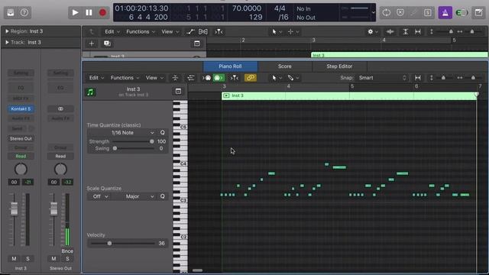Click Catch Playhead in Piano Roll
Viewport: 489px width, 275px height.
pos(234,78)
